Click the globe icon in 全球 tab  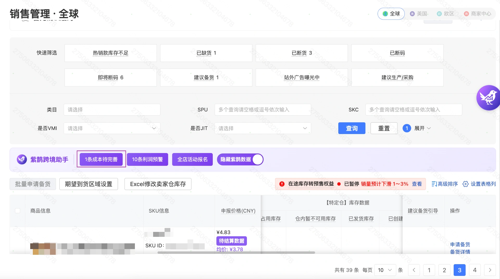[x=385, y=14]
